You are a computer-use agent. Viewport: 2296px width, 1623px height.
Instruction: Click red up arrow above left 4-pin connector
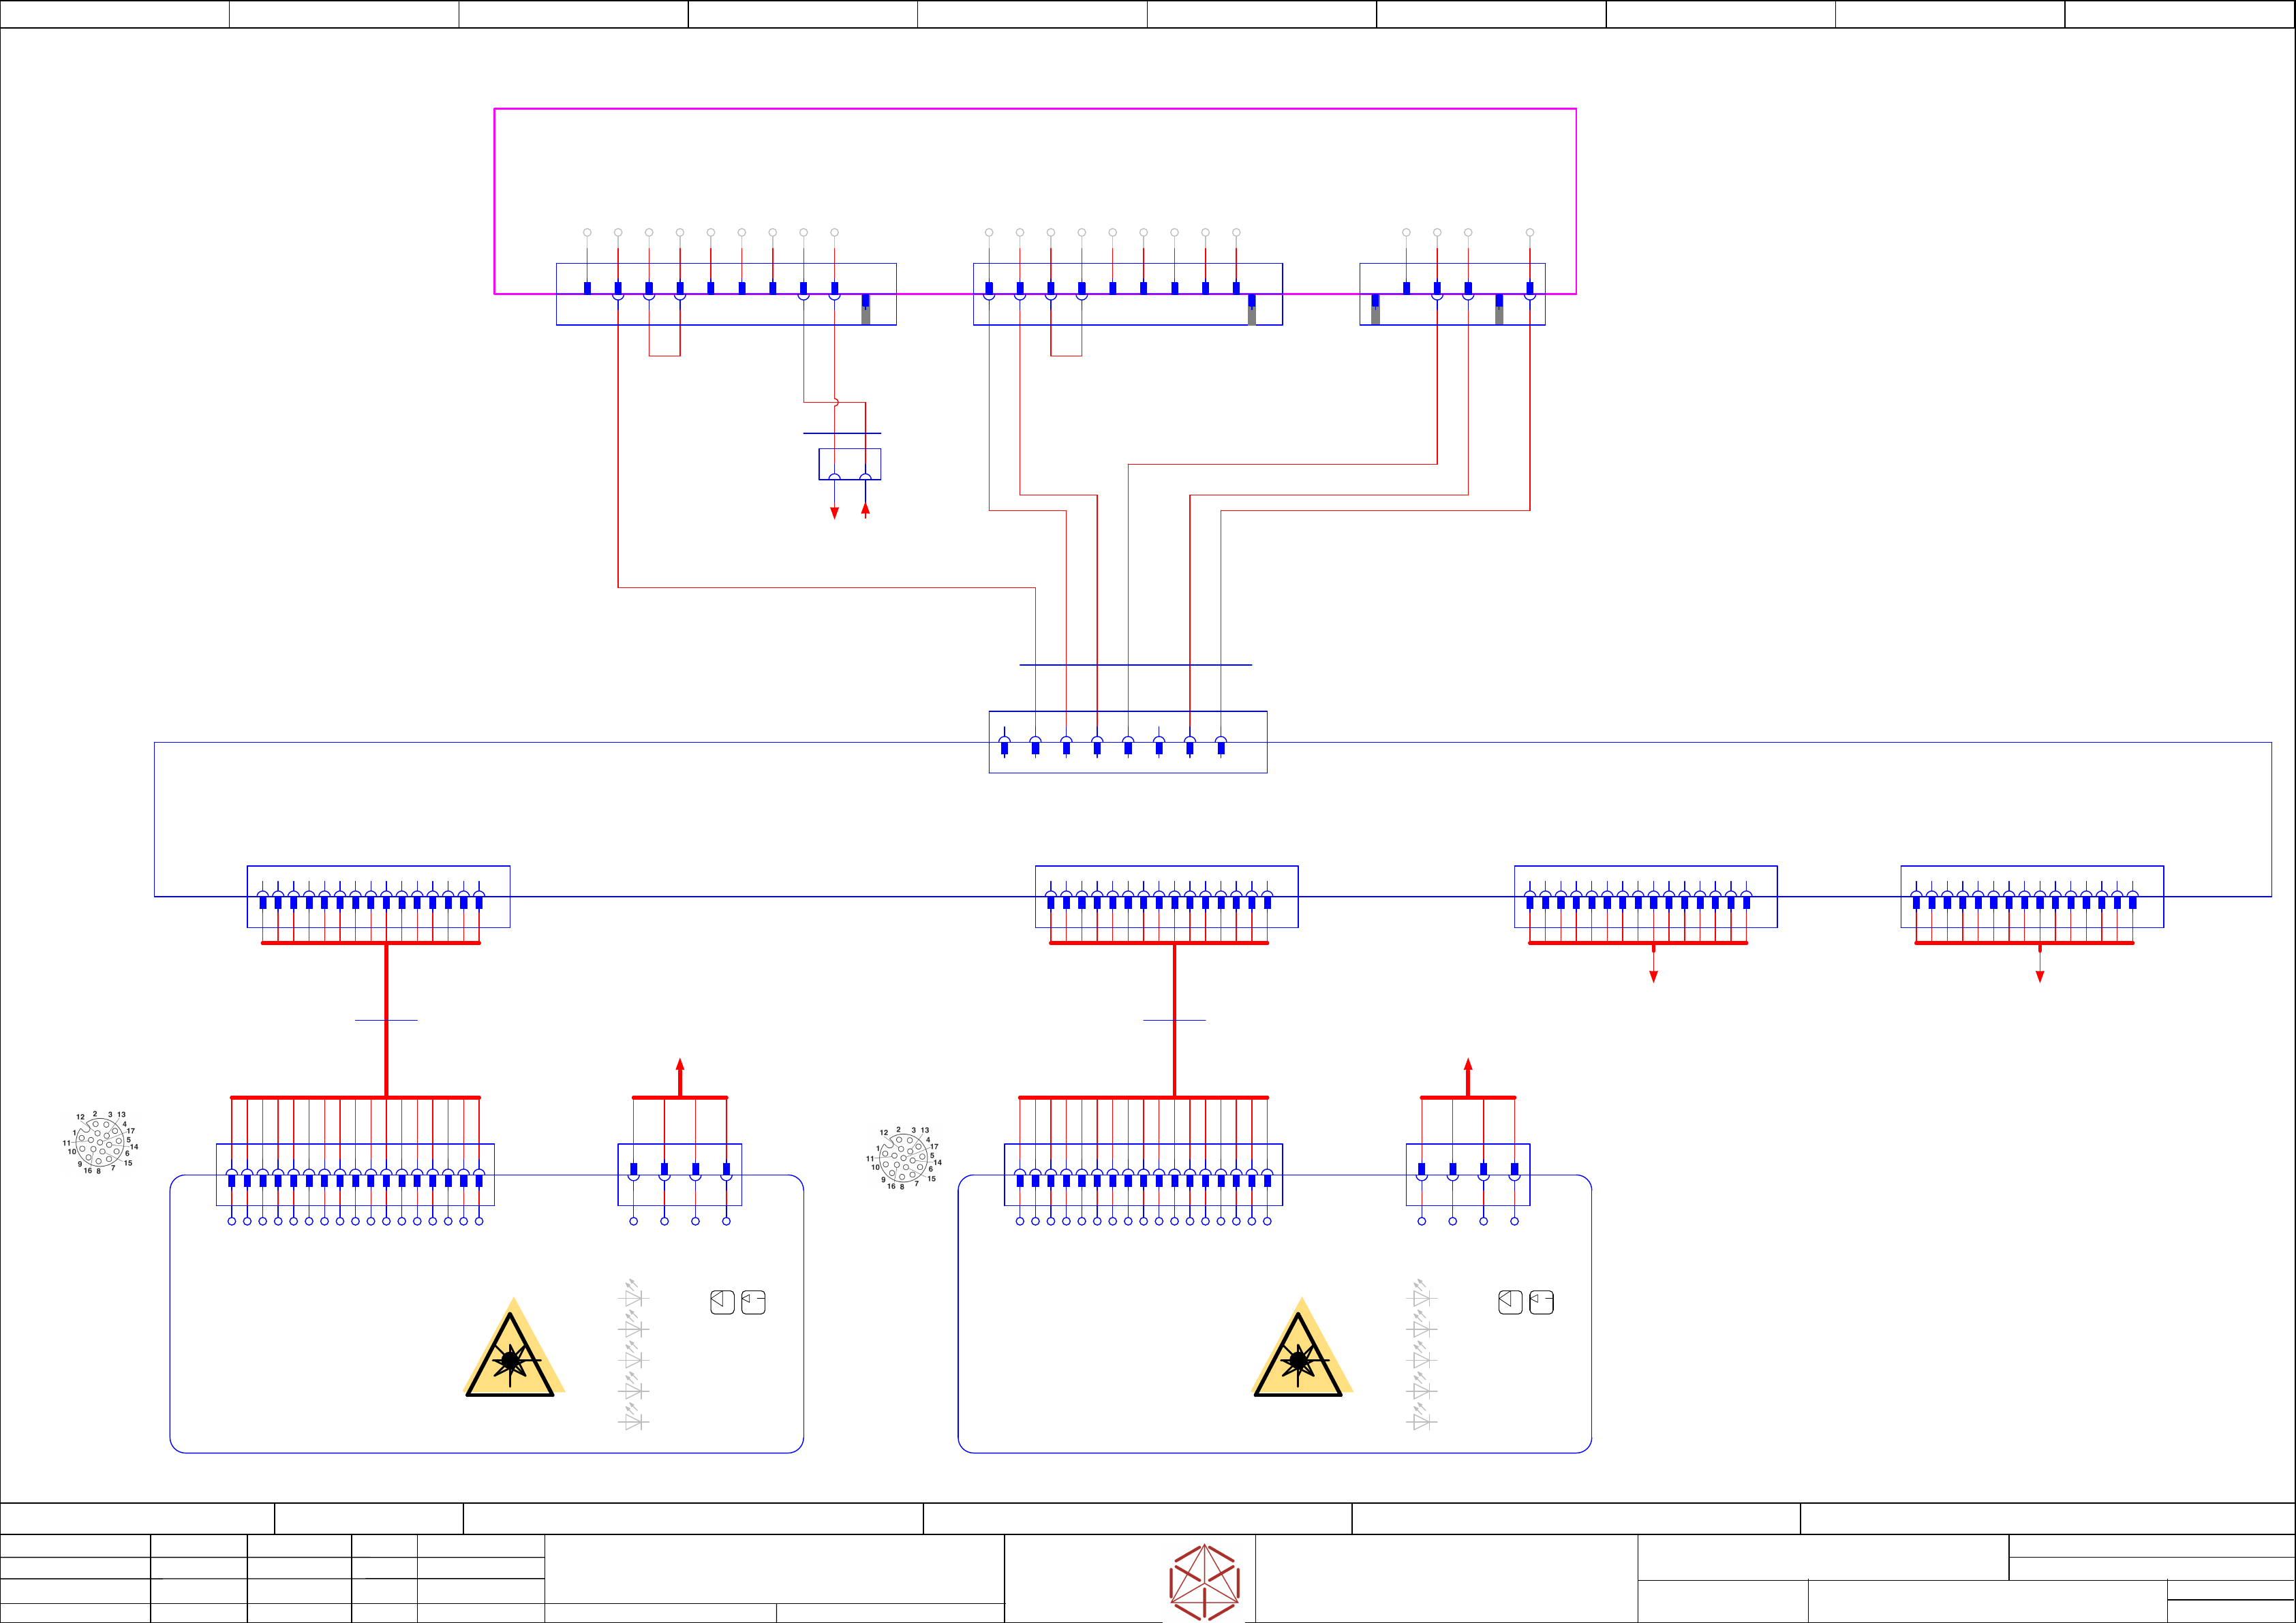click(x=680, y=1066)
